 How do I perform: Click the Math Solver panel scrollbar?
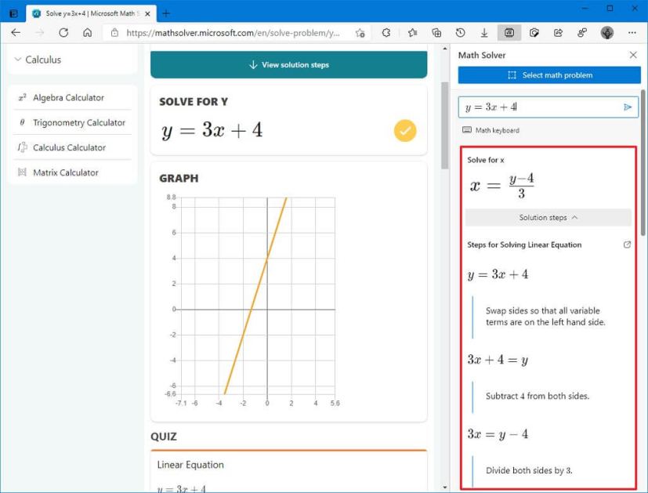pyautogui.click(x=643, y=162)
